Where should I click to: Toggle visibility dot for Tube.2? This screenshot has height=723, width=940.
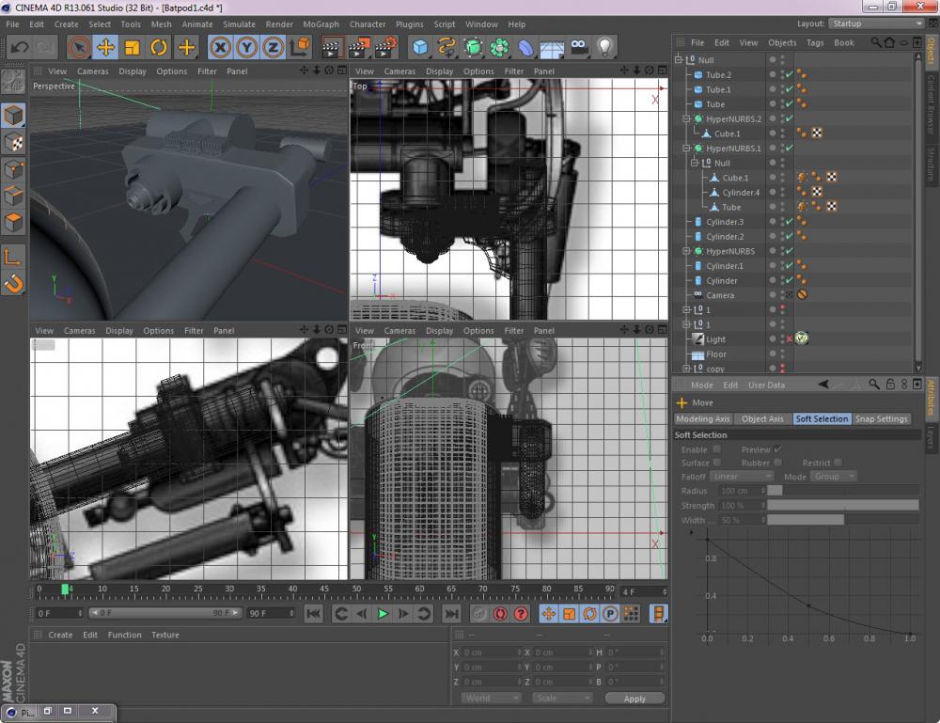782,75
